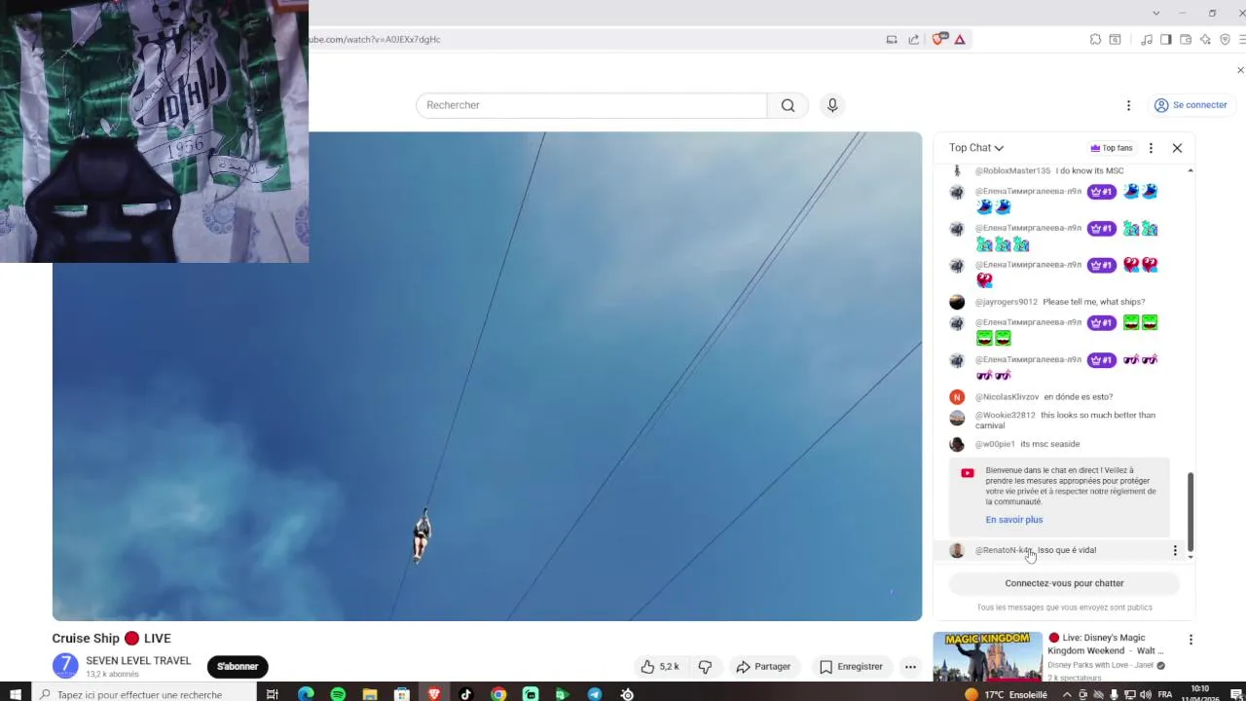
Task: Click the Wookie32812 chat message
Action: click(x=1065, y=421)
